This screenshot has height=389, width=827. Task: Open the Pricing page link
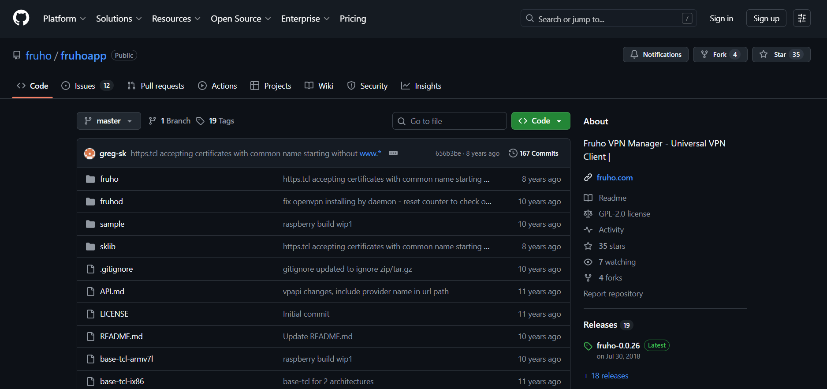[x=353, y=19]
